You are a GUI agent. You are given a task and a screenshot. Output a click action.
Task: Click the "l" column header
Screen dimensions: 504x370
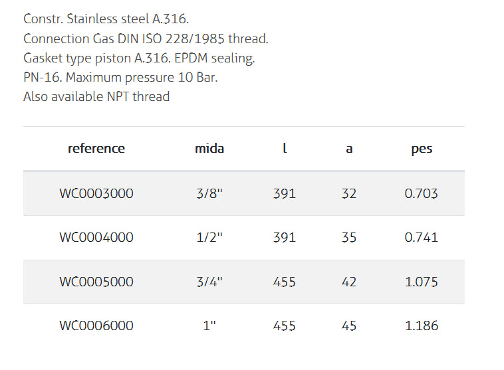[x=285, y=149]
